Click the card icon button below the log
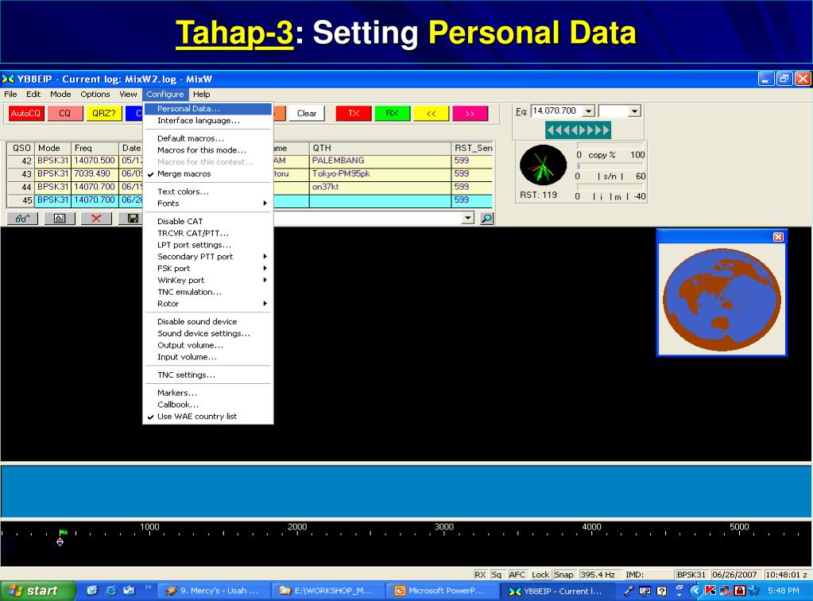The image size is (813, 601). 60,219
